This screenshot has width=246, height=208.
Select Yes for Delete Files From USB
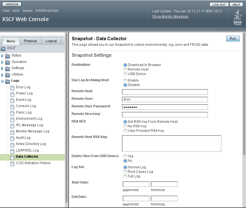[x=125, y=157]
